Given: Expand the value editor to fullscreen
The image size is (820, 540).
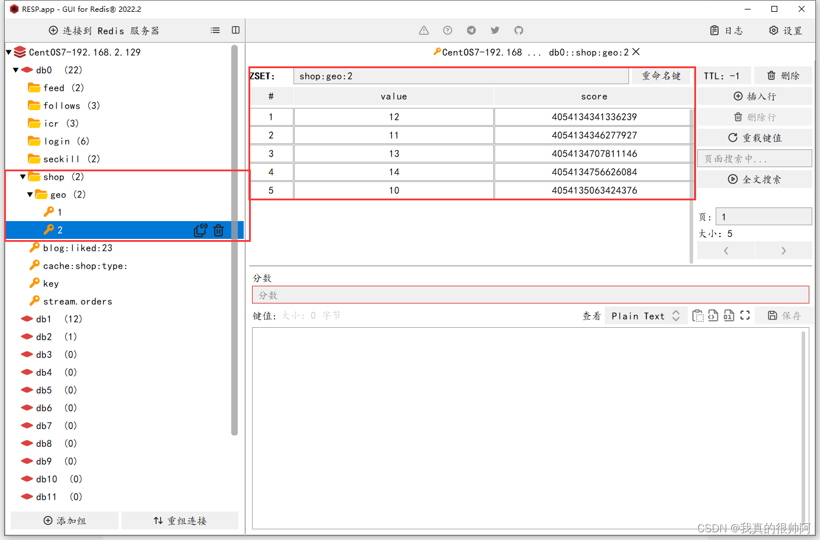Looking at the screenshot, I should [745, 316].
